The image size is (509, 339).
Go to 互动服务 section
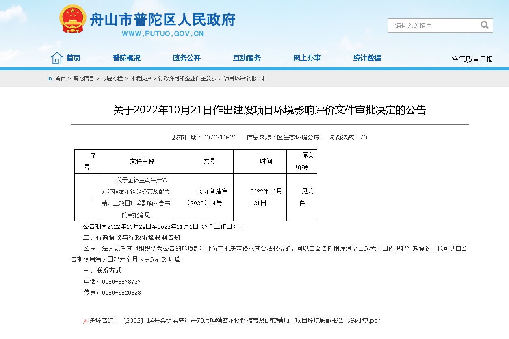click(247, 58)
